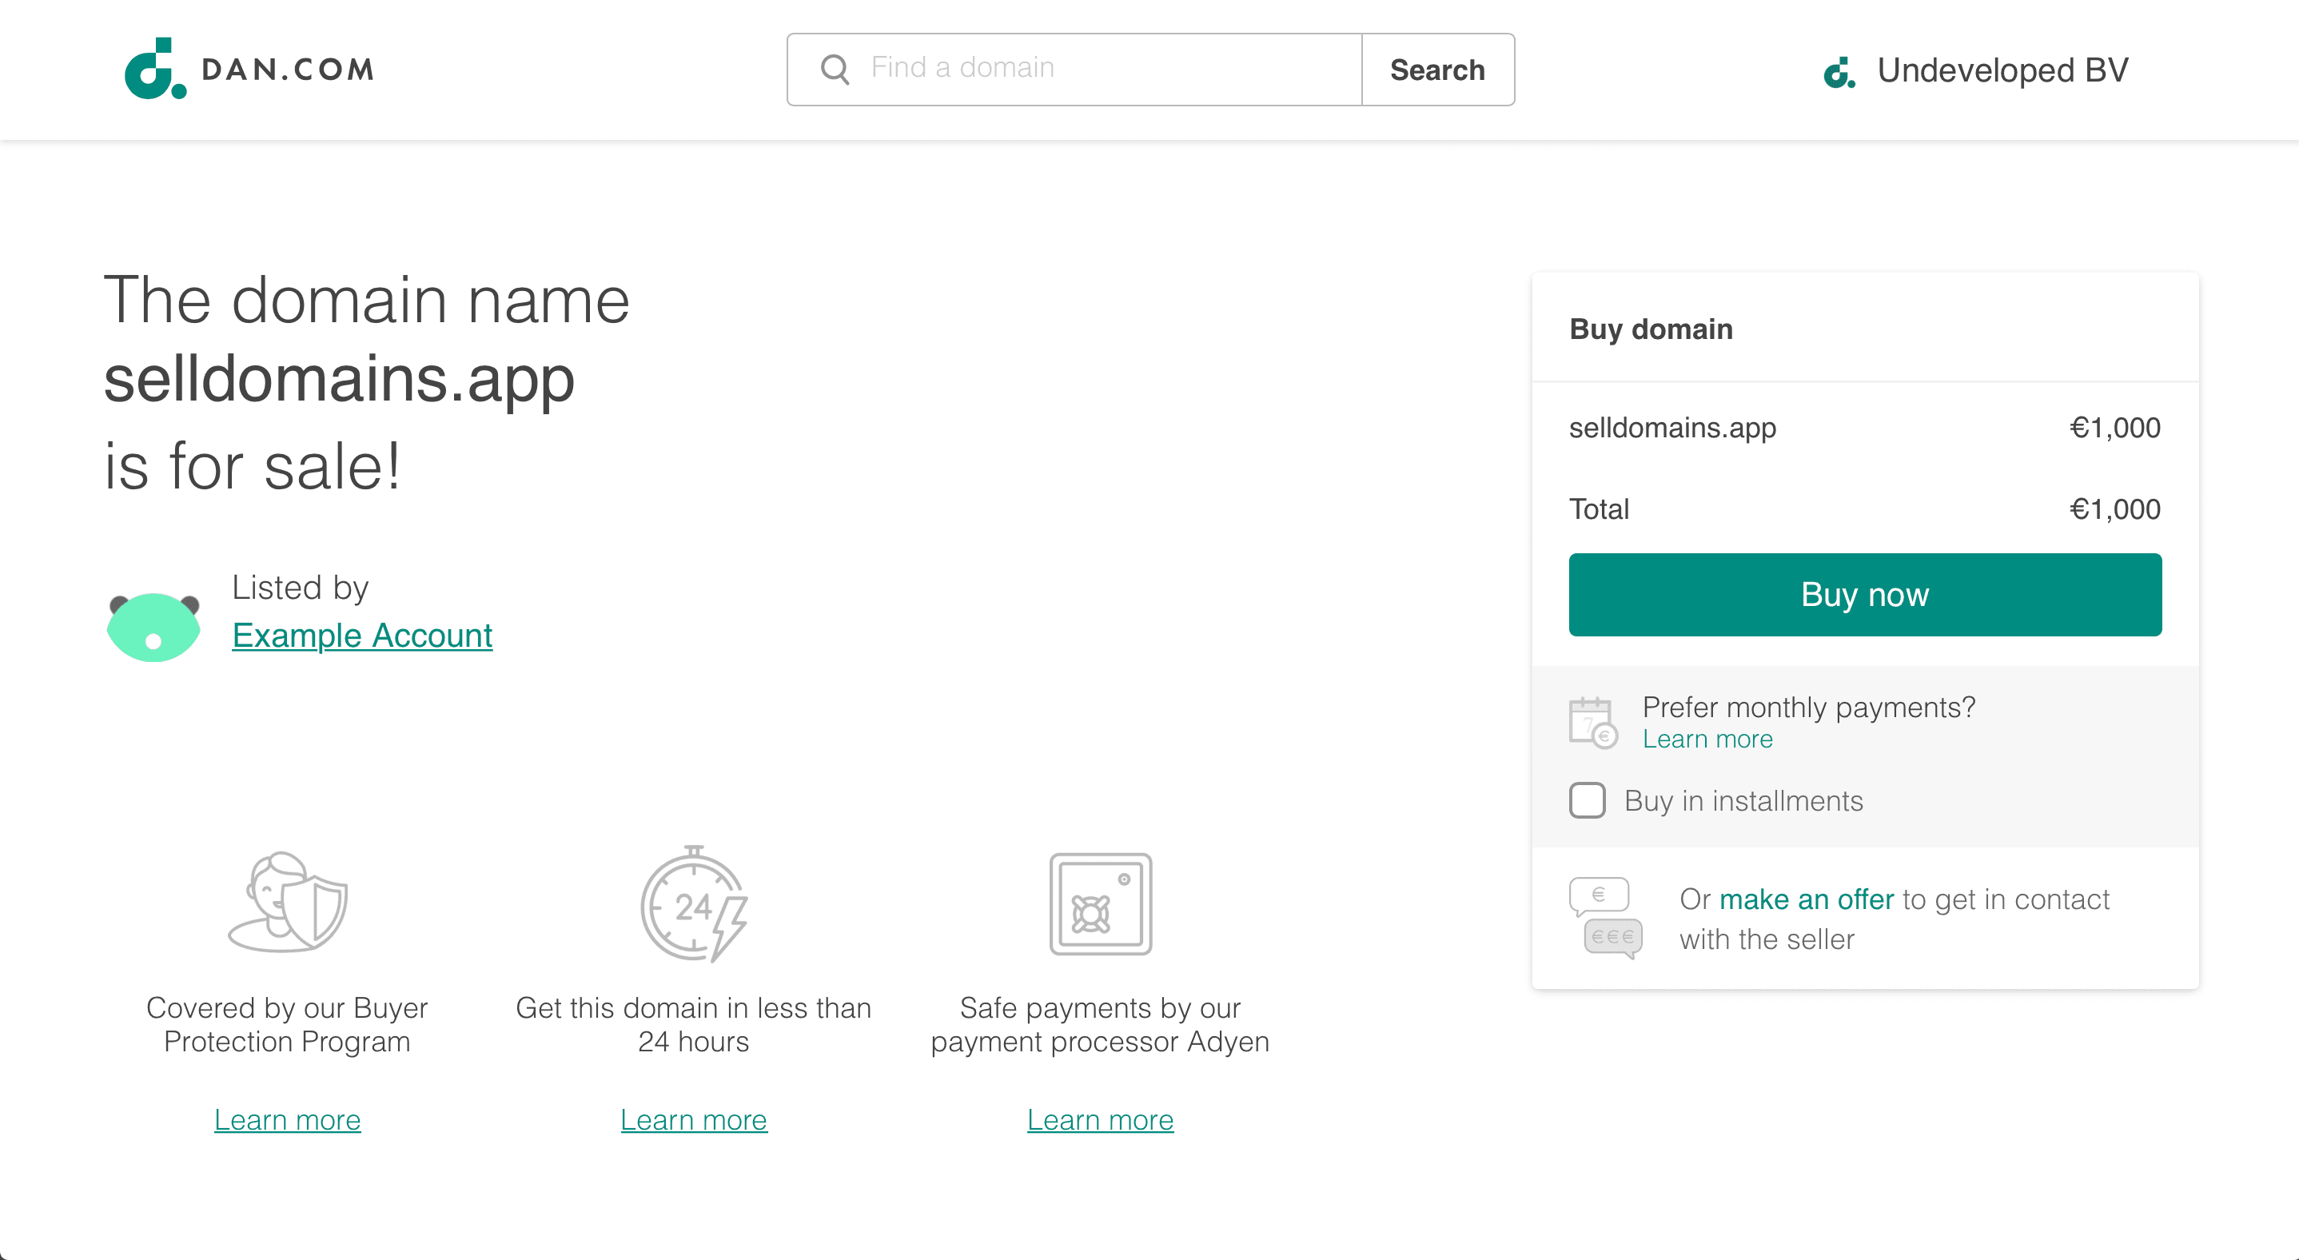Open Learn more under Adyen safe payments
The width and height of the screenshot is (2299, 1260).
[1099, 1119]
